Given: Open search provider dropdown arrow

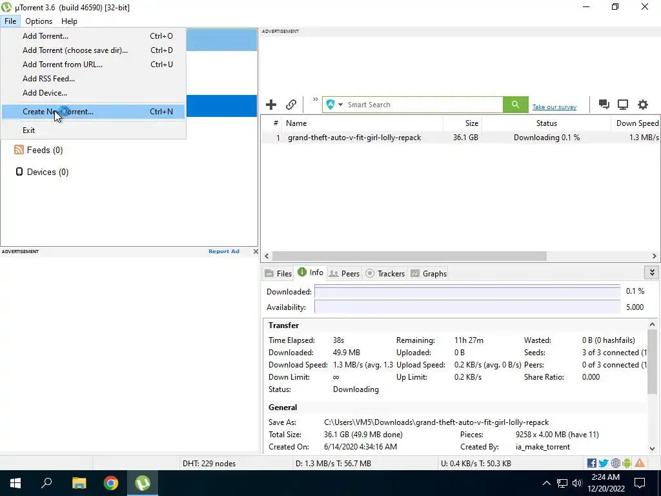Looking at the screenshot, I should click(340, 105).
